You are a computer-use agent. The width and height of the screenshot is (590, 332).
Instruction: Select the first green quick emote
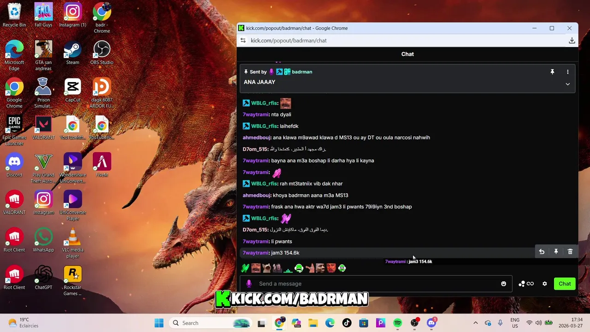coord(245,268)
